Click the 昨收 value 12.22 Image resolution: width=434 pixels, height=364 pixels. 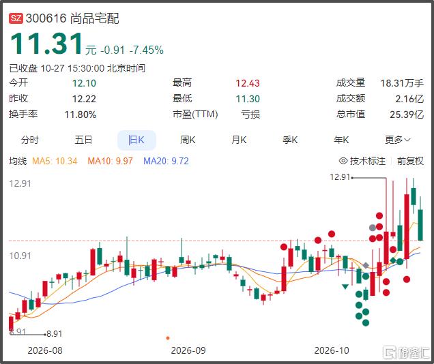[x=84, y=99]
